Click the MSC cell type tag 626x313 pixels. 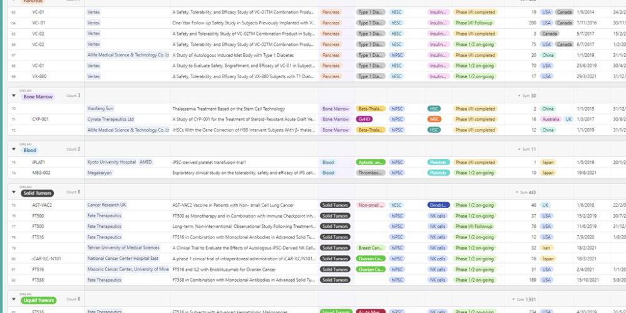coord(434,120)
